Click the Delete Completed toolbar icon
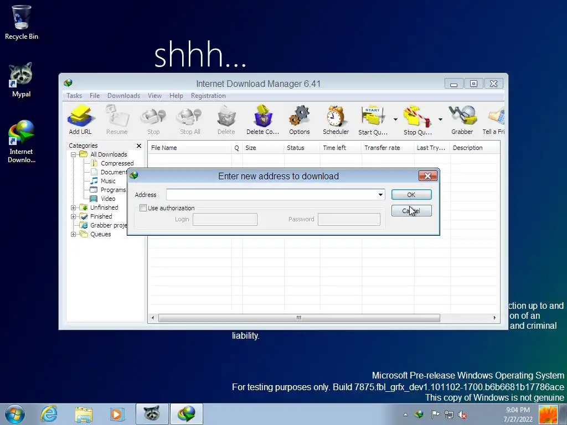 point(263,120)
